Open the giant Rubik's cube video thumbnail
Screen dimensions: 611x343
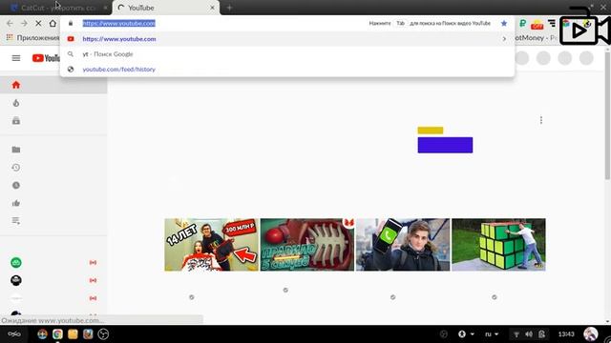pos(498,245)
